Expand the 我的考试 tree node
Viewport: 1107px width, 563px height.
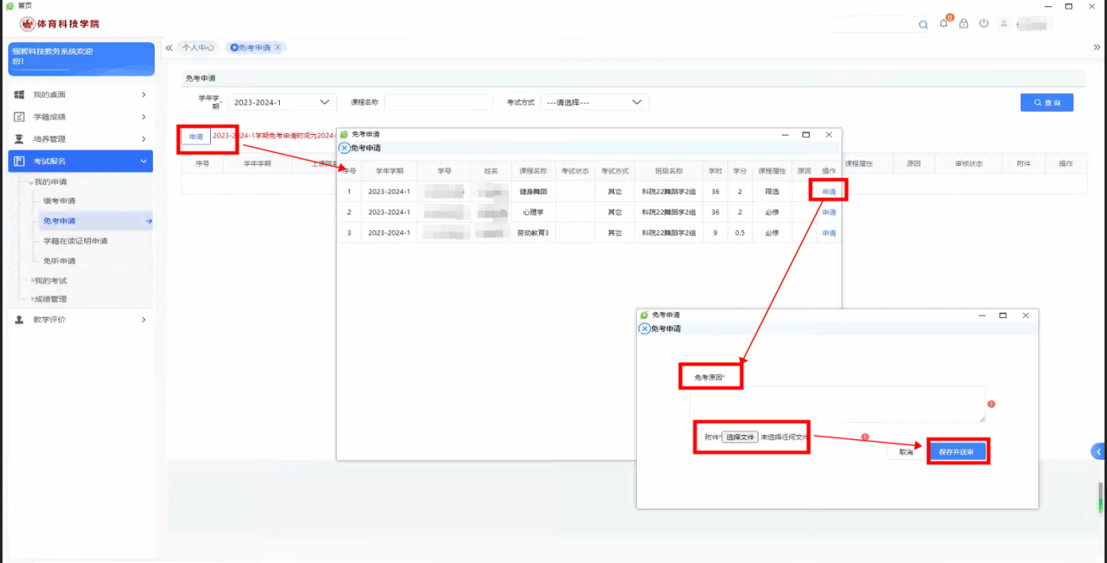[x=50, y=281]
